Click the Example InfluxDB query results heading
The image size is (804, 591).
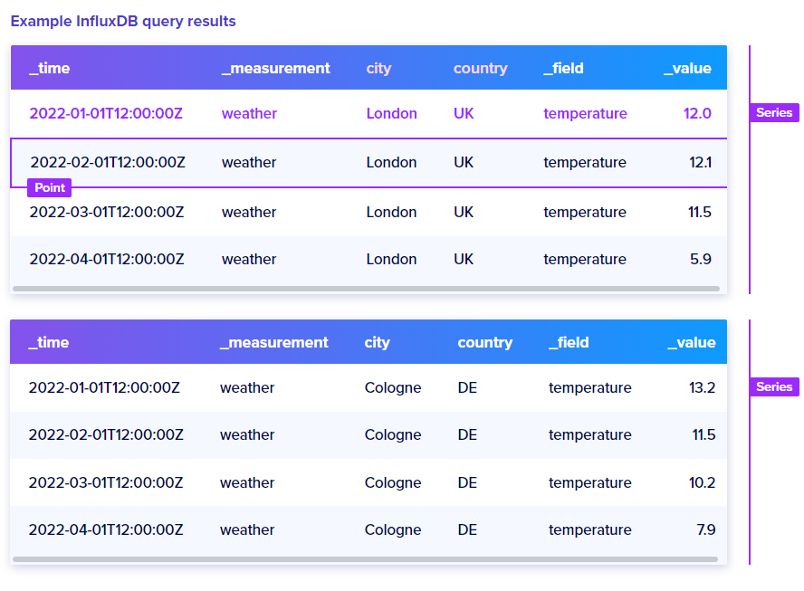[123, 22]
